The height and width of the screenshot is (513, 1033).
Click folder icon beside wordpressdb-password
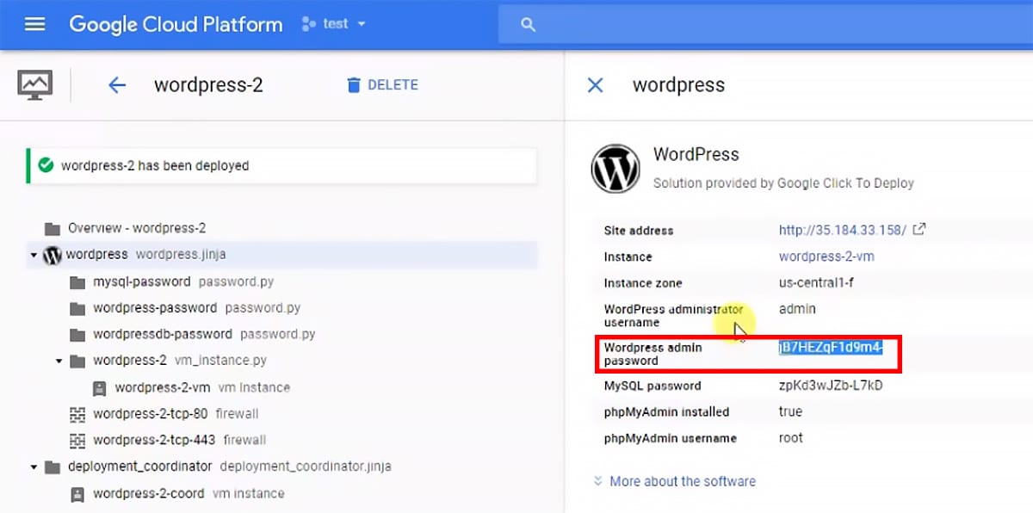pyautogui.click(x=77, y=334)
